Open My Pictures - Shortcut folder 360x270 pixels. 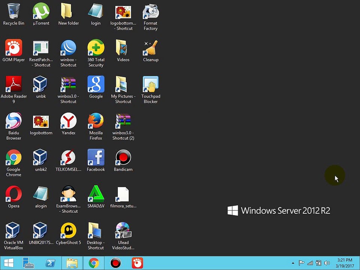tap(123, 89)
